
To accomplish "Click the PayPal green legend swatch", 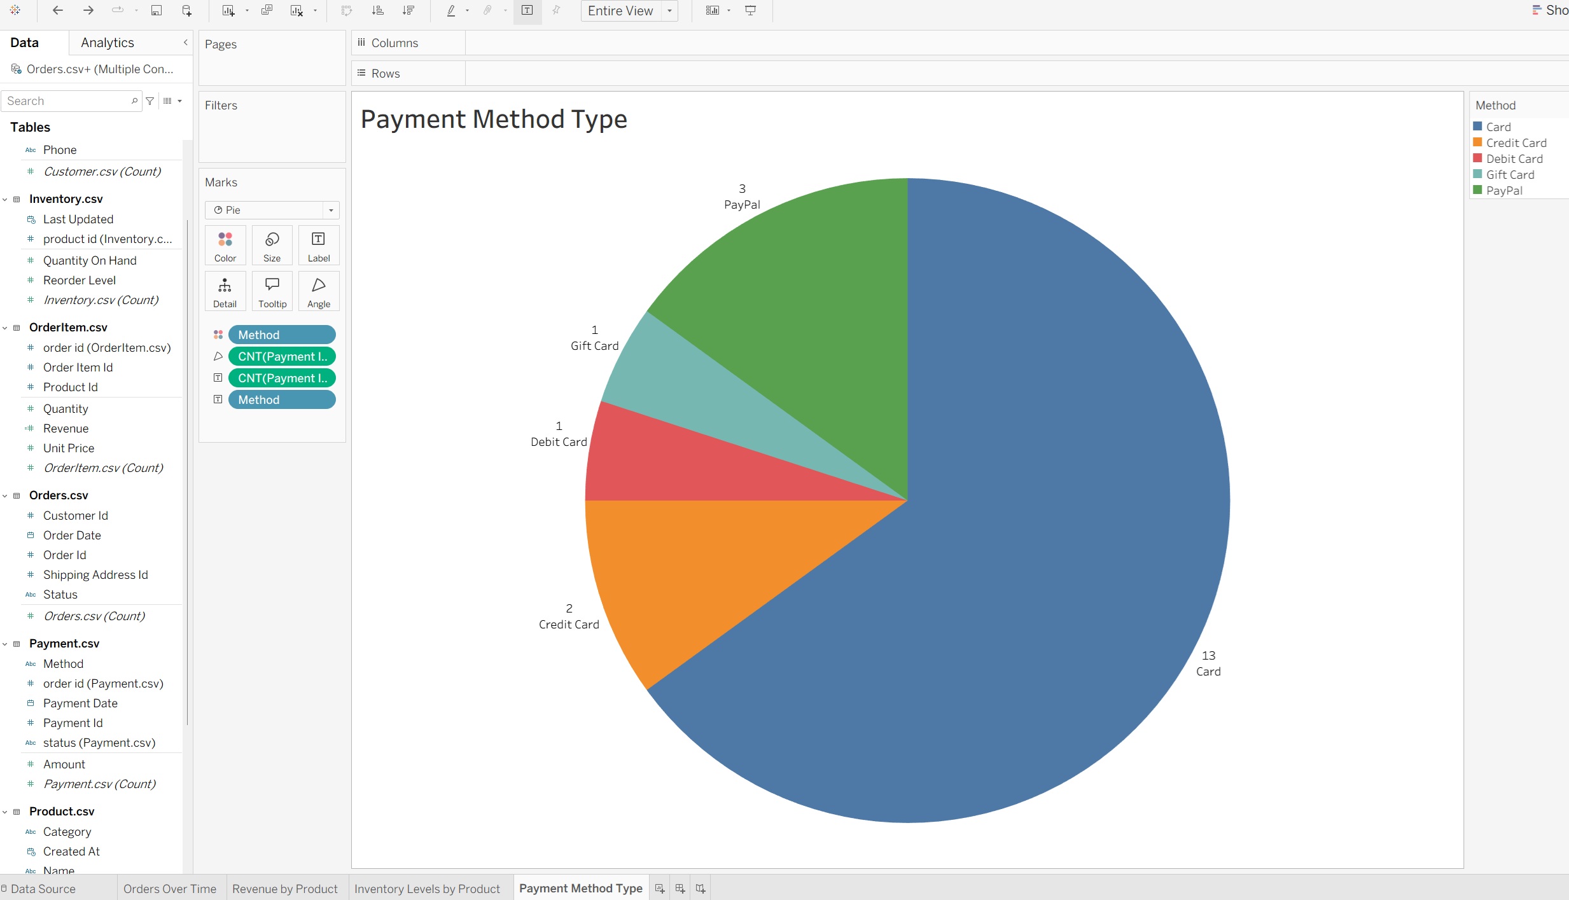I will [x=1477, y=190].
